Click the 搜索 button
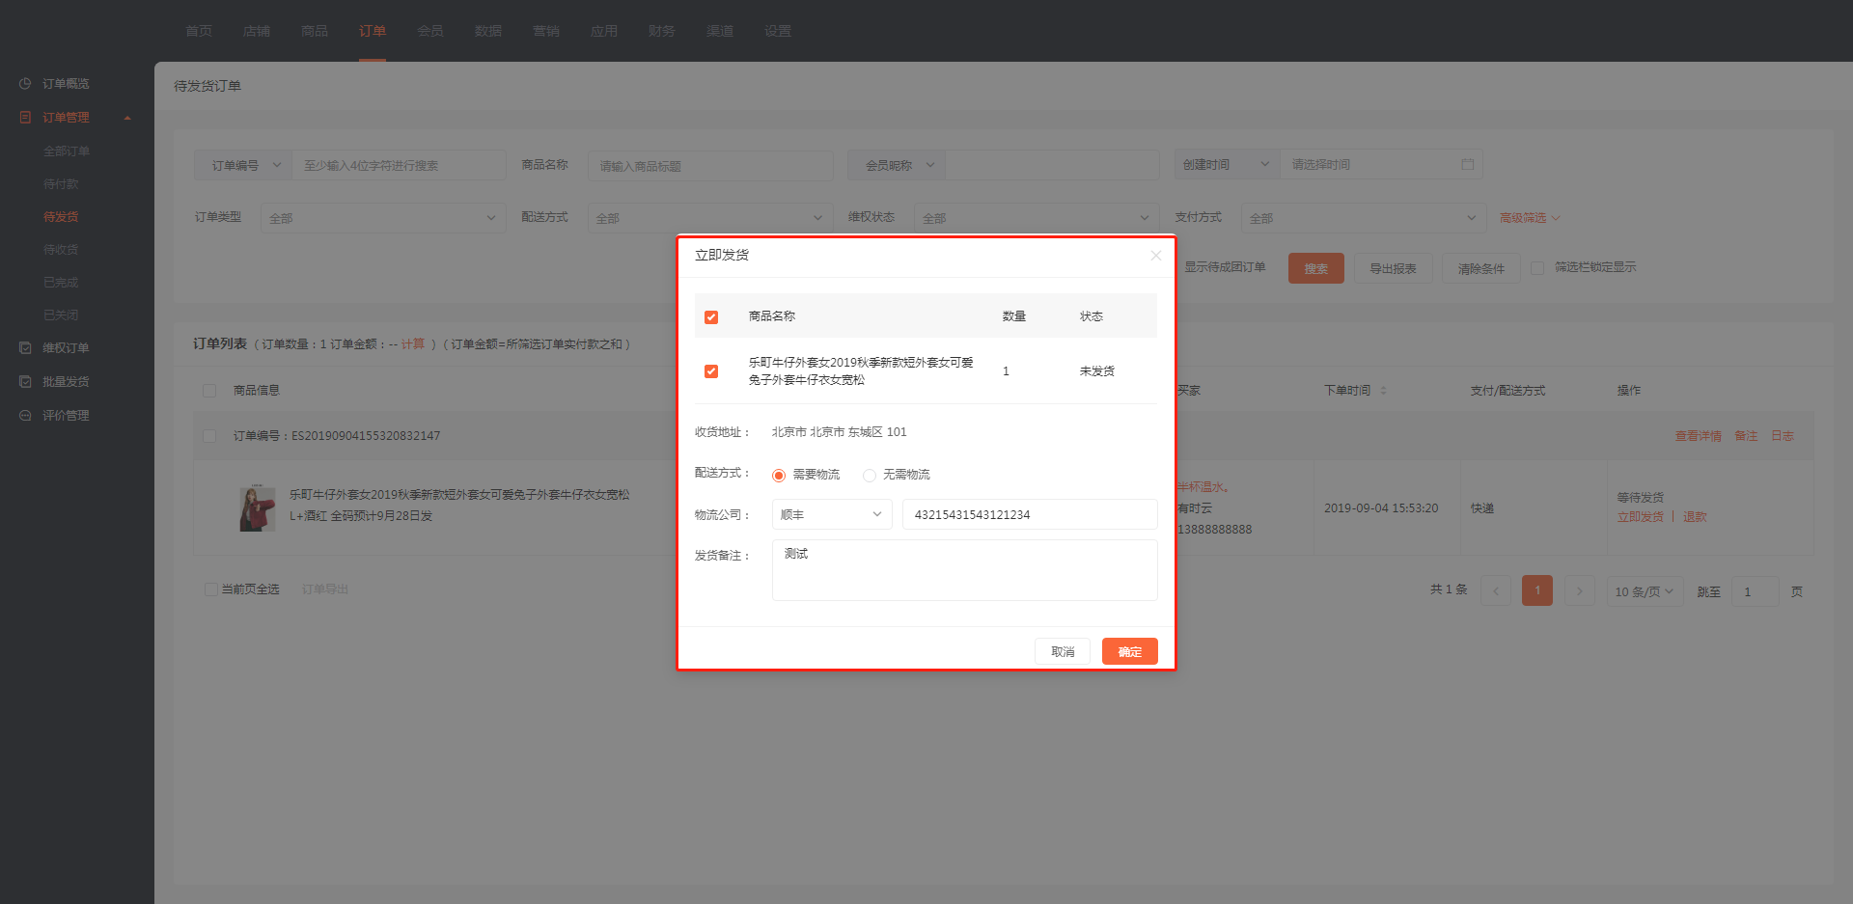 [1316, 268]
